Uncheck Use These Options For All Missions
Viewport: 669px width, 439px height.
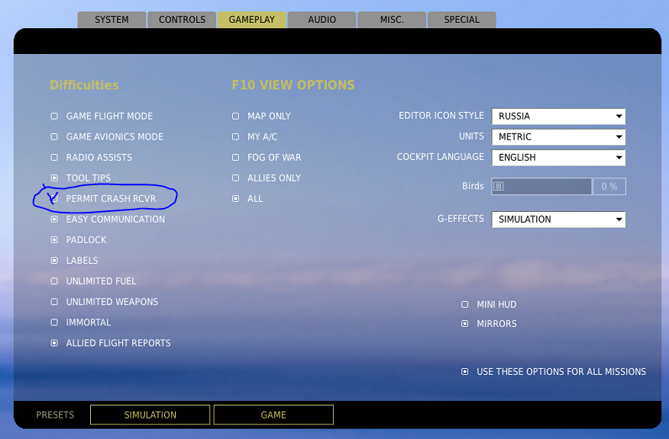[x=464, y=372]
